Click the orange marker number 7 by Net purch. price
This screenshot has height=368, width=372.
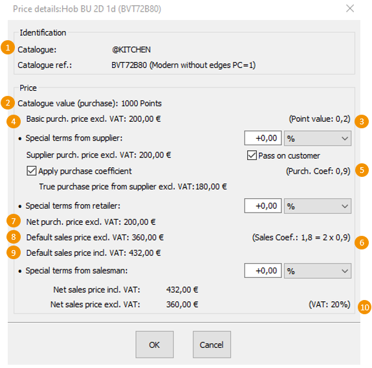14,221
